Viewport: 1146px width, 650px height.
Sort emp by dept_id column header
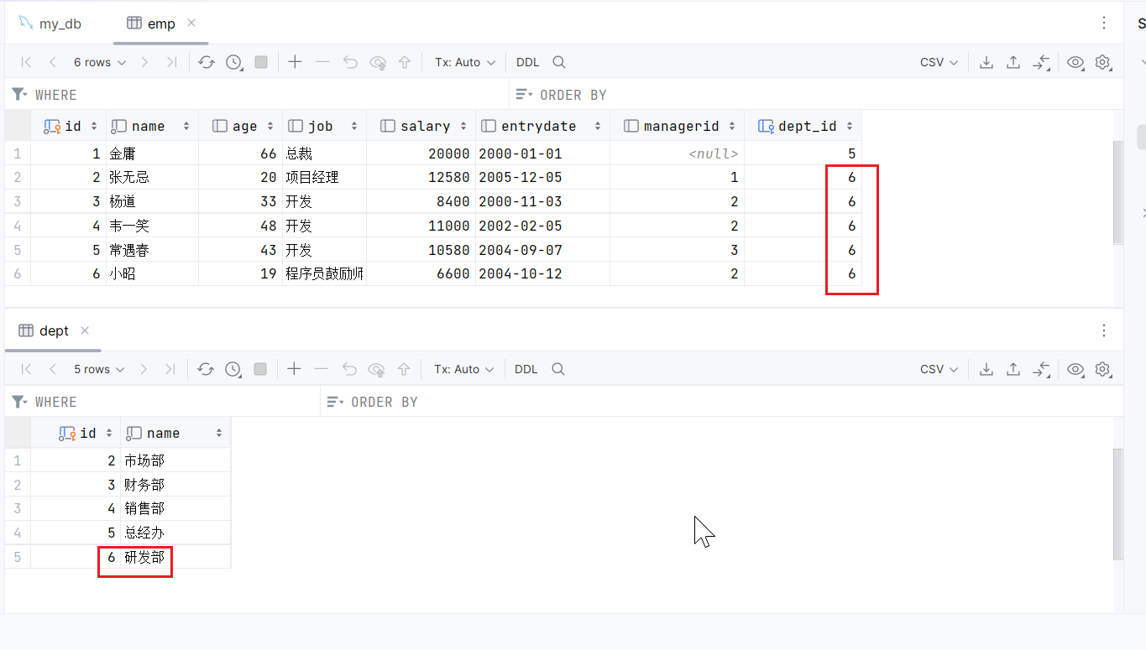[803, 126]
